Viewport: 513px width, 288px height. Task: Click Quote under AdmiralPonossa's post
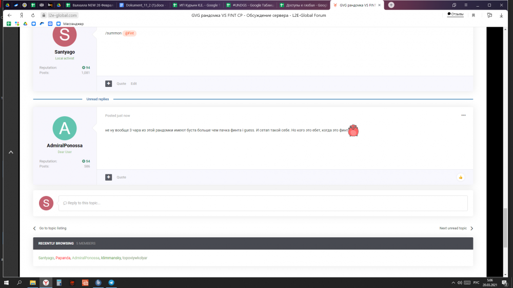pyautogui.click(x=121, y=177)
